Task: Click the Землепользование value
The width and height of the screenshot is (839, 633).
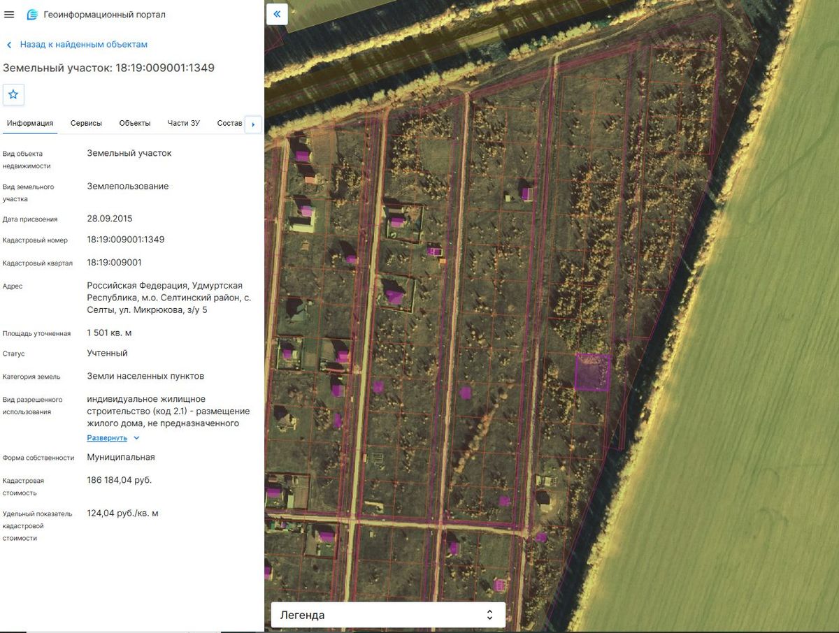Action: tap(128, 187)
